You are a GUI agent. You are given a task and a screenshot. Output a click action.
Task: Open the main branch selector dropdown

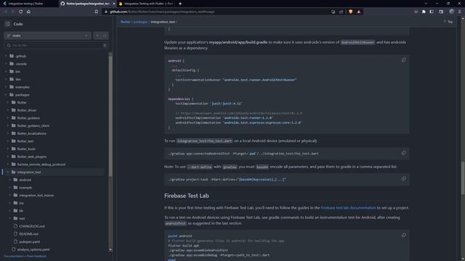coord(47,36)
